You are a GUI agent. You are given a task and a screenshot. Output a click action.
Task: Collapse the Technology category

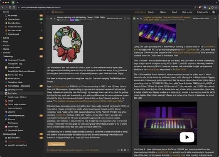pos(1,56)
